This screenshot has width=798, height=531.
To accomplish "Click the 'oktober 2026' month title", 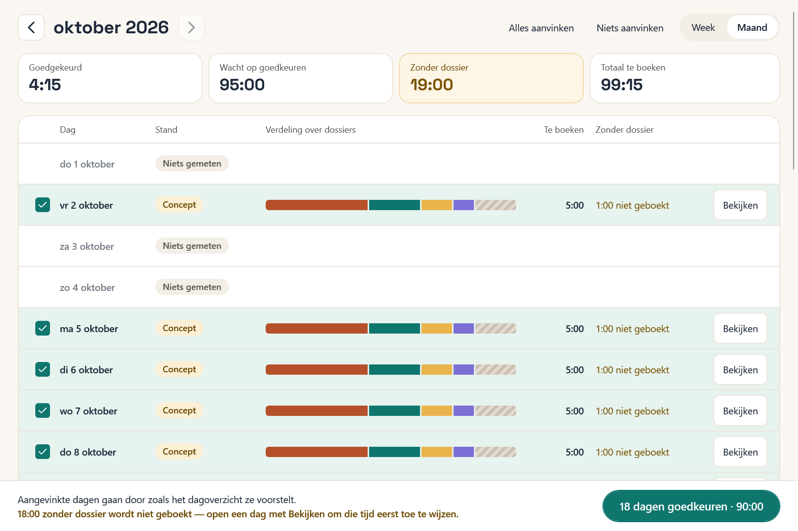I will (x=111, y=27).
